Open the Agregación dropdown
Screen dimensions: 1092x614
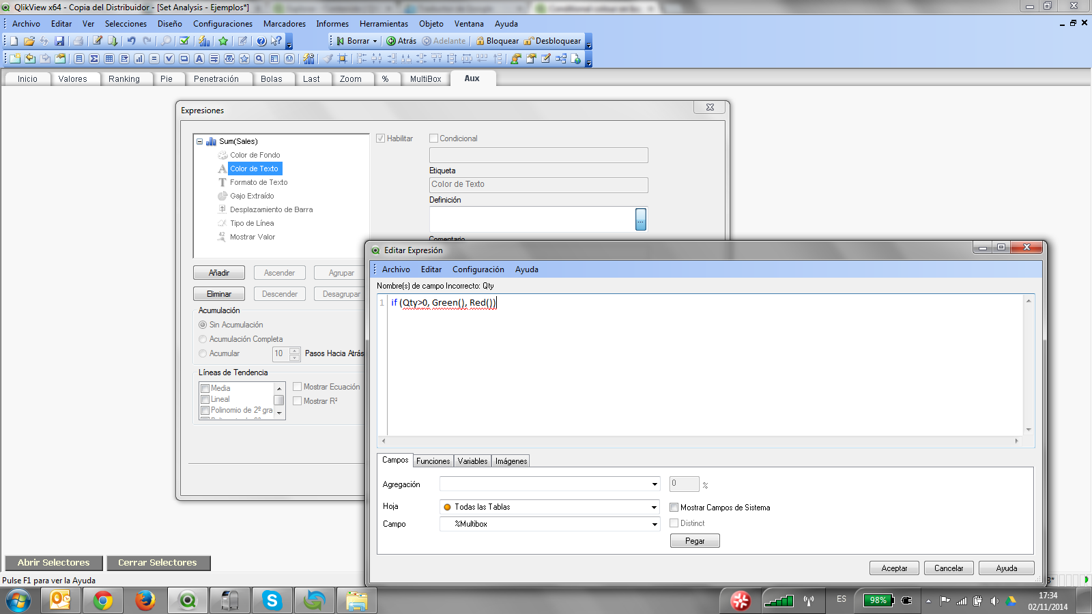click(655, 484)
